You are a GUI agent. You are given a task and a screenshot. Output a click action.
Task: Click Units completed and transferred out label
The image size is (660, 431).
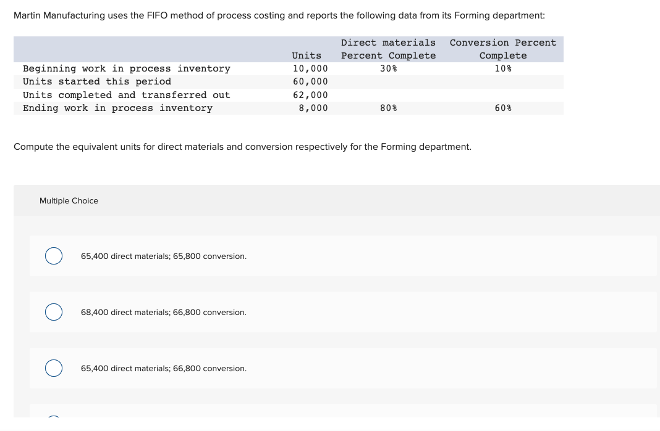pyautogui.click(x=127, y=95)
